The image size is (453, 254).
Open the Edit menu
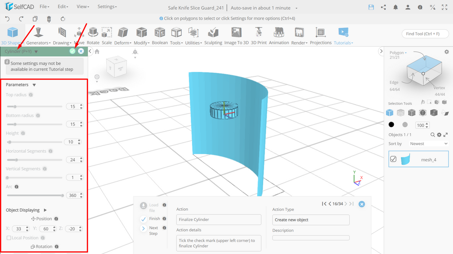[63, 6]
